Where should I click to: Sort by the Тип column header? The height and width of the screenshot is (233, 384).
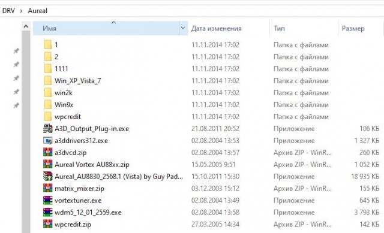tap(279, 28)
